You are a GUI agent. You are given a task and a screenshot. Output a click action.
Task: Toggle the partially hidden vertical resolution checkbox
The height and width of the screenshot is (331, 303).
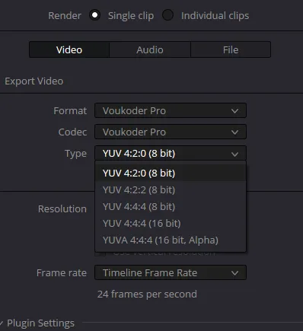coord(100,253)
